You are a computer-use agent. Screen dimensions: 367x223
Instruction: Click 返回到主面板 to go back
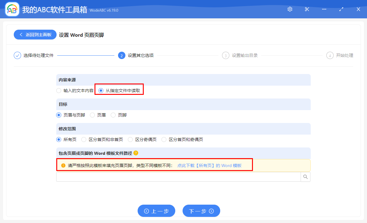click(35, 35)
